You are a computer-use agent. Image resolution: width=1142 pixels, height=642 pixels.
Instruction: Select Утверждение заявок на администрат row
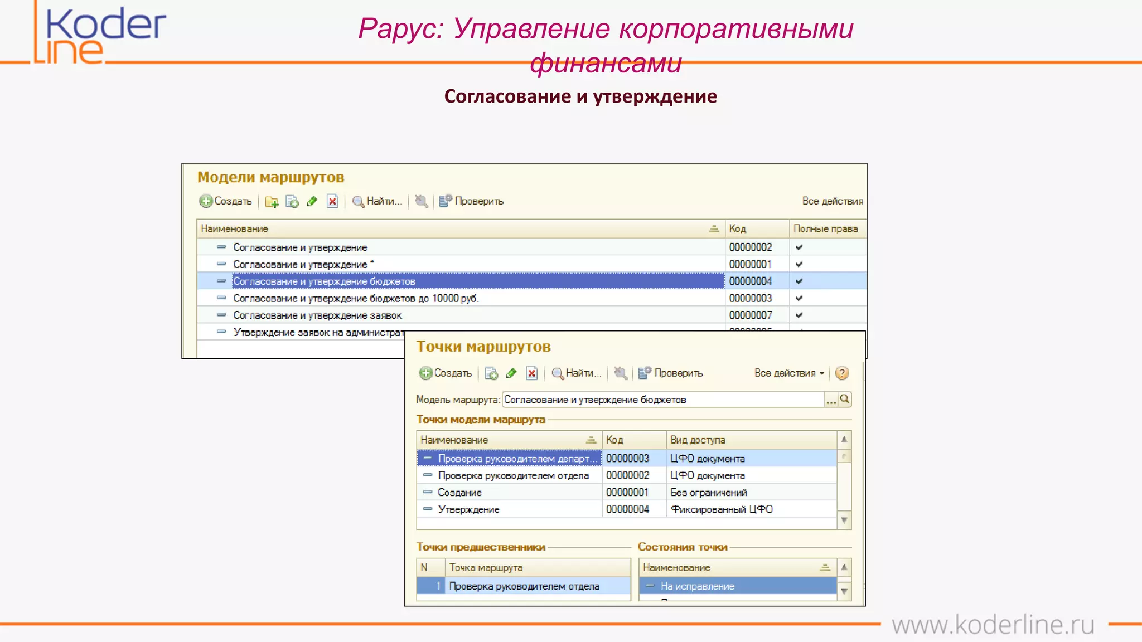tap(301, 333)
